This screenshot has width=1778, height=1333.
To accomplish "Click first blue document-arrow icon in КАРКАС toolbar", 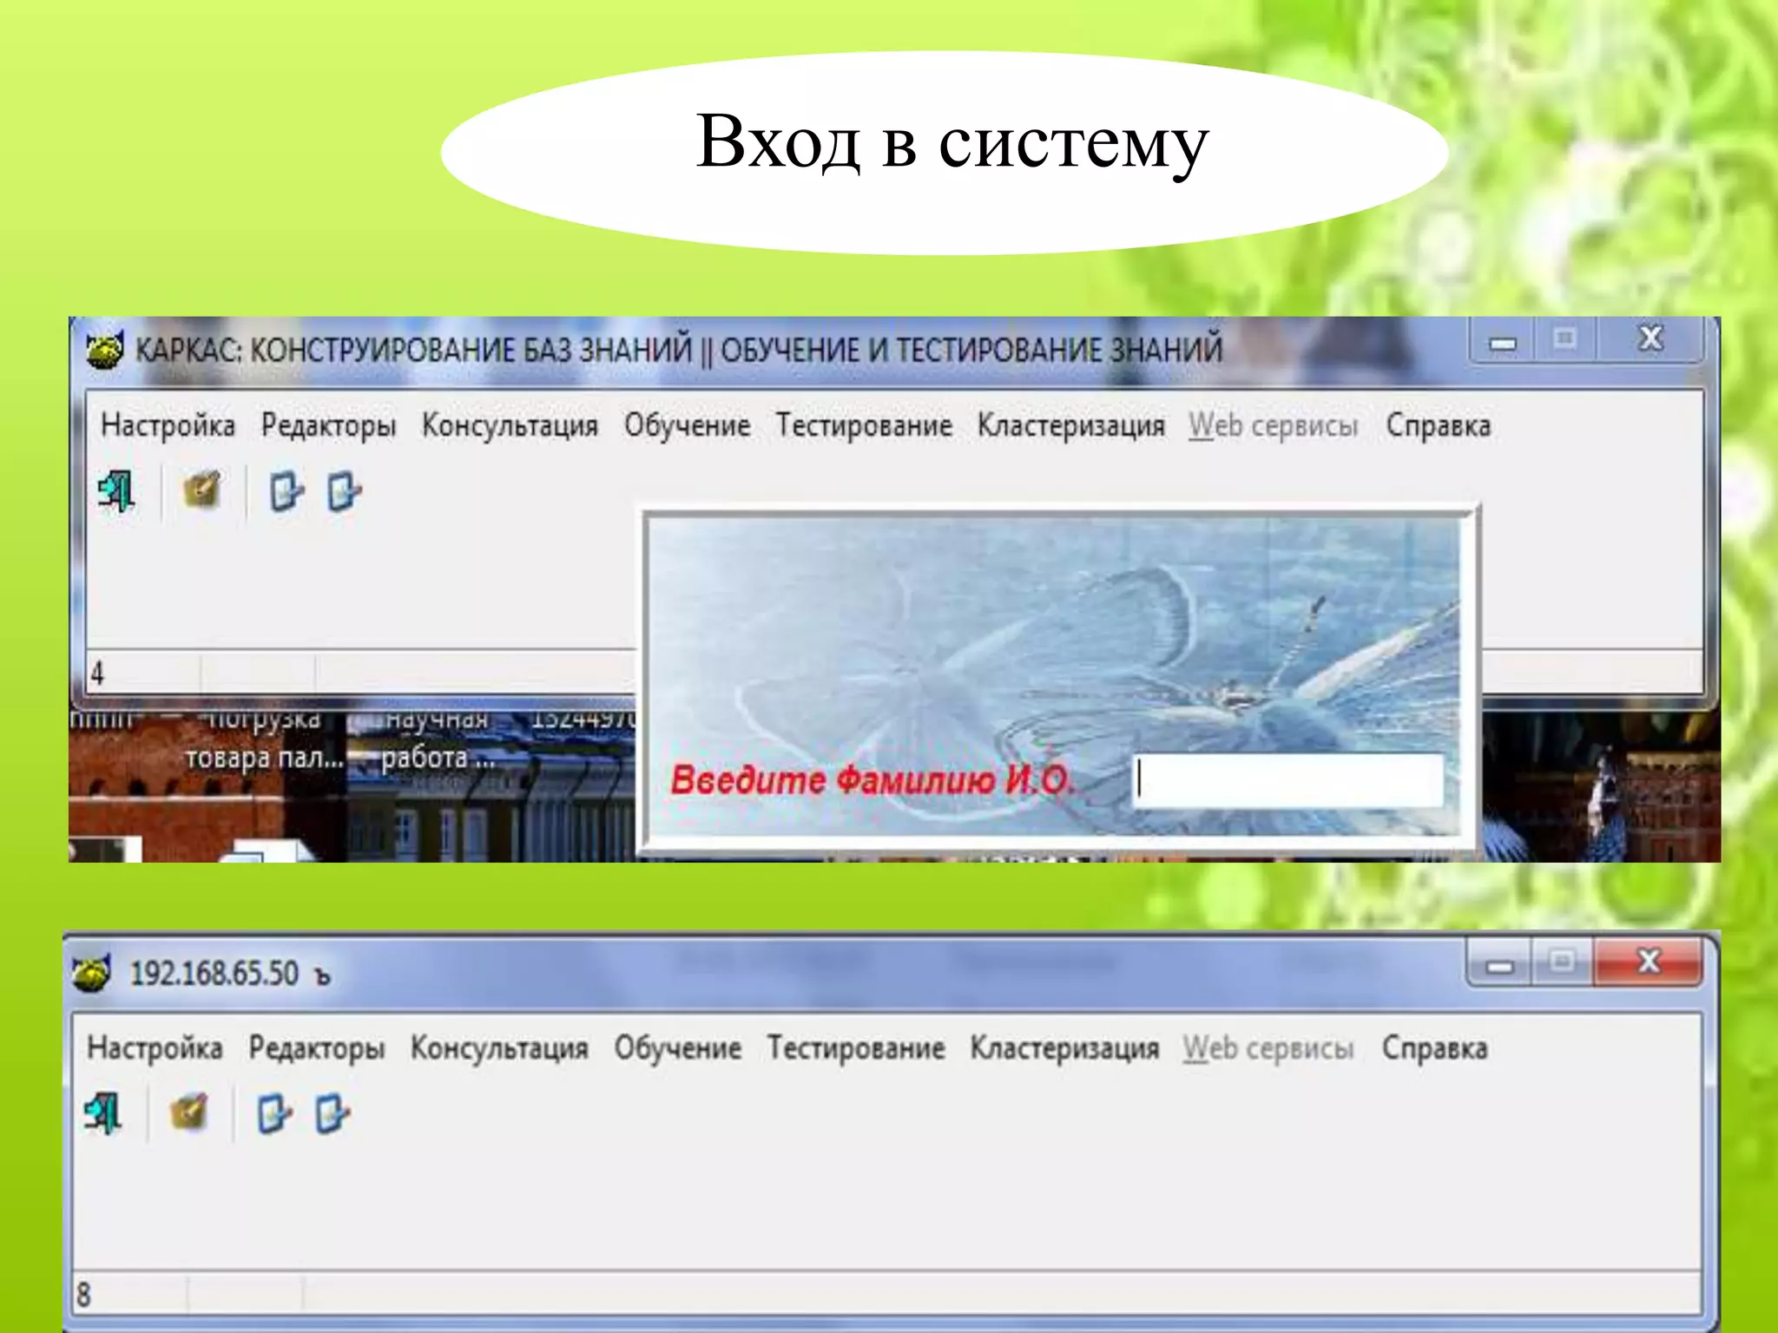I will click(x=286, y=492).
